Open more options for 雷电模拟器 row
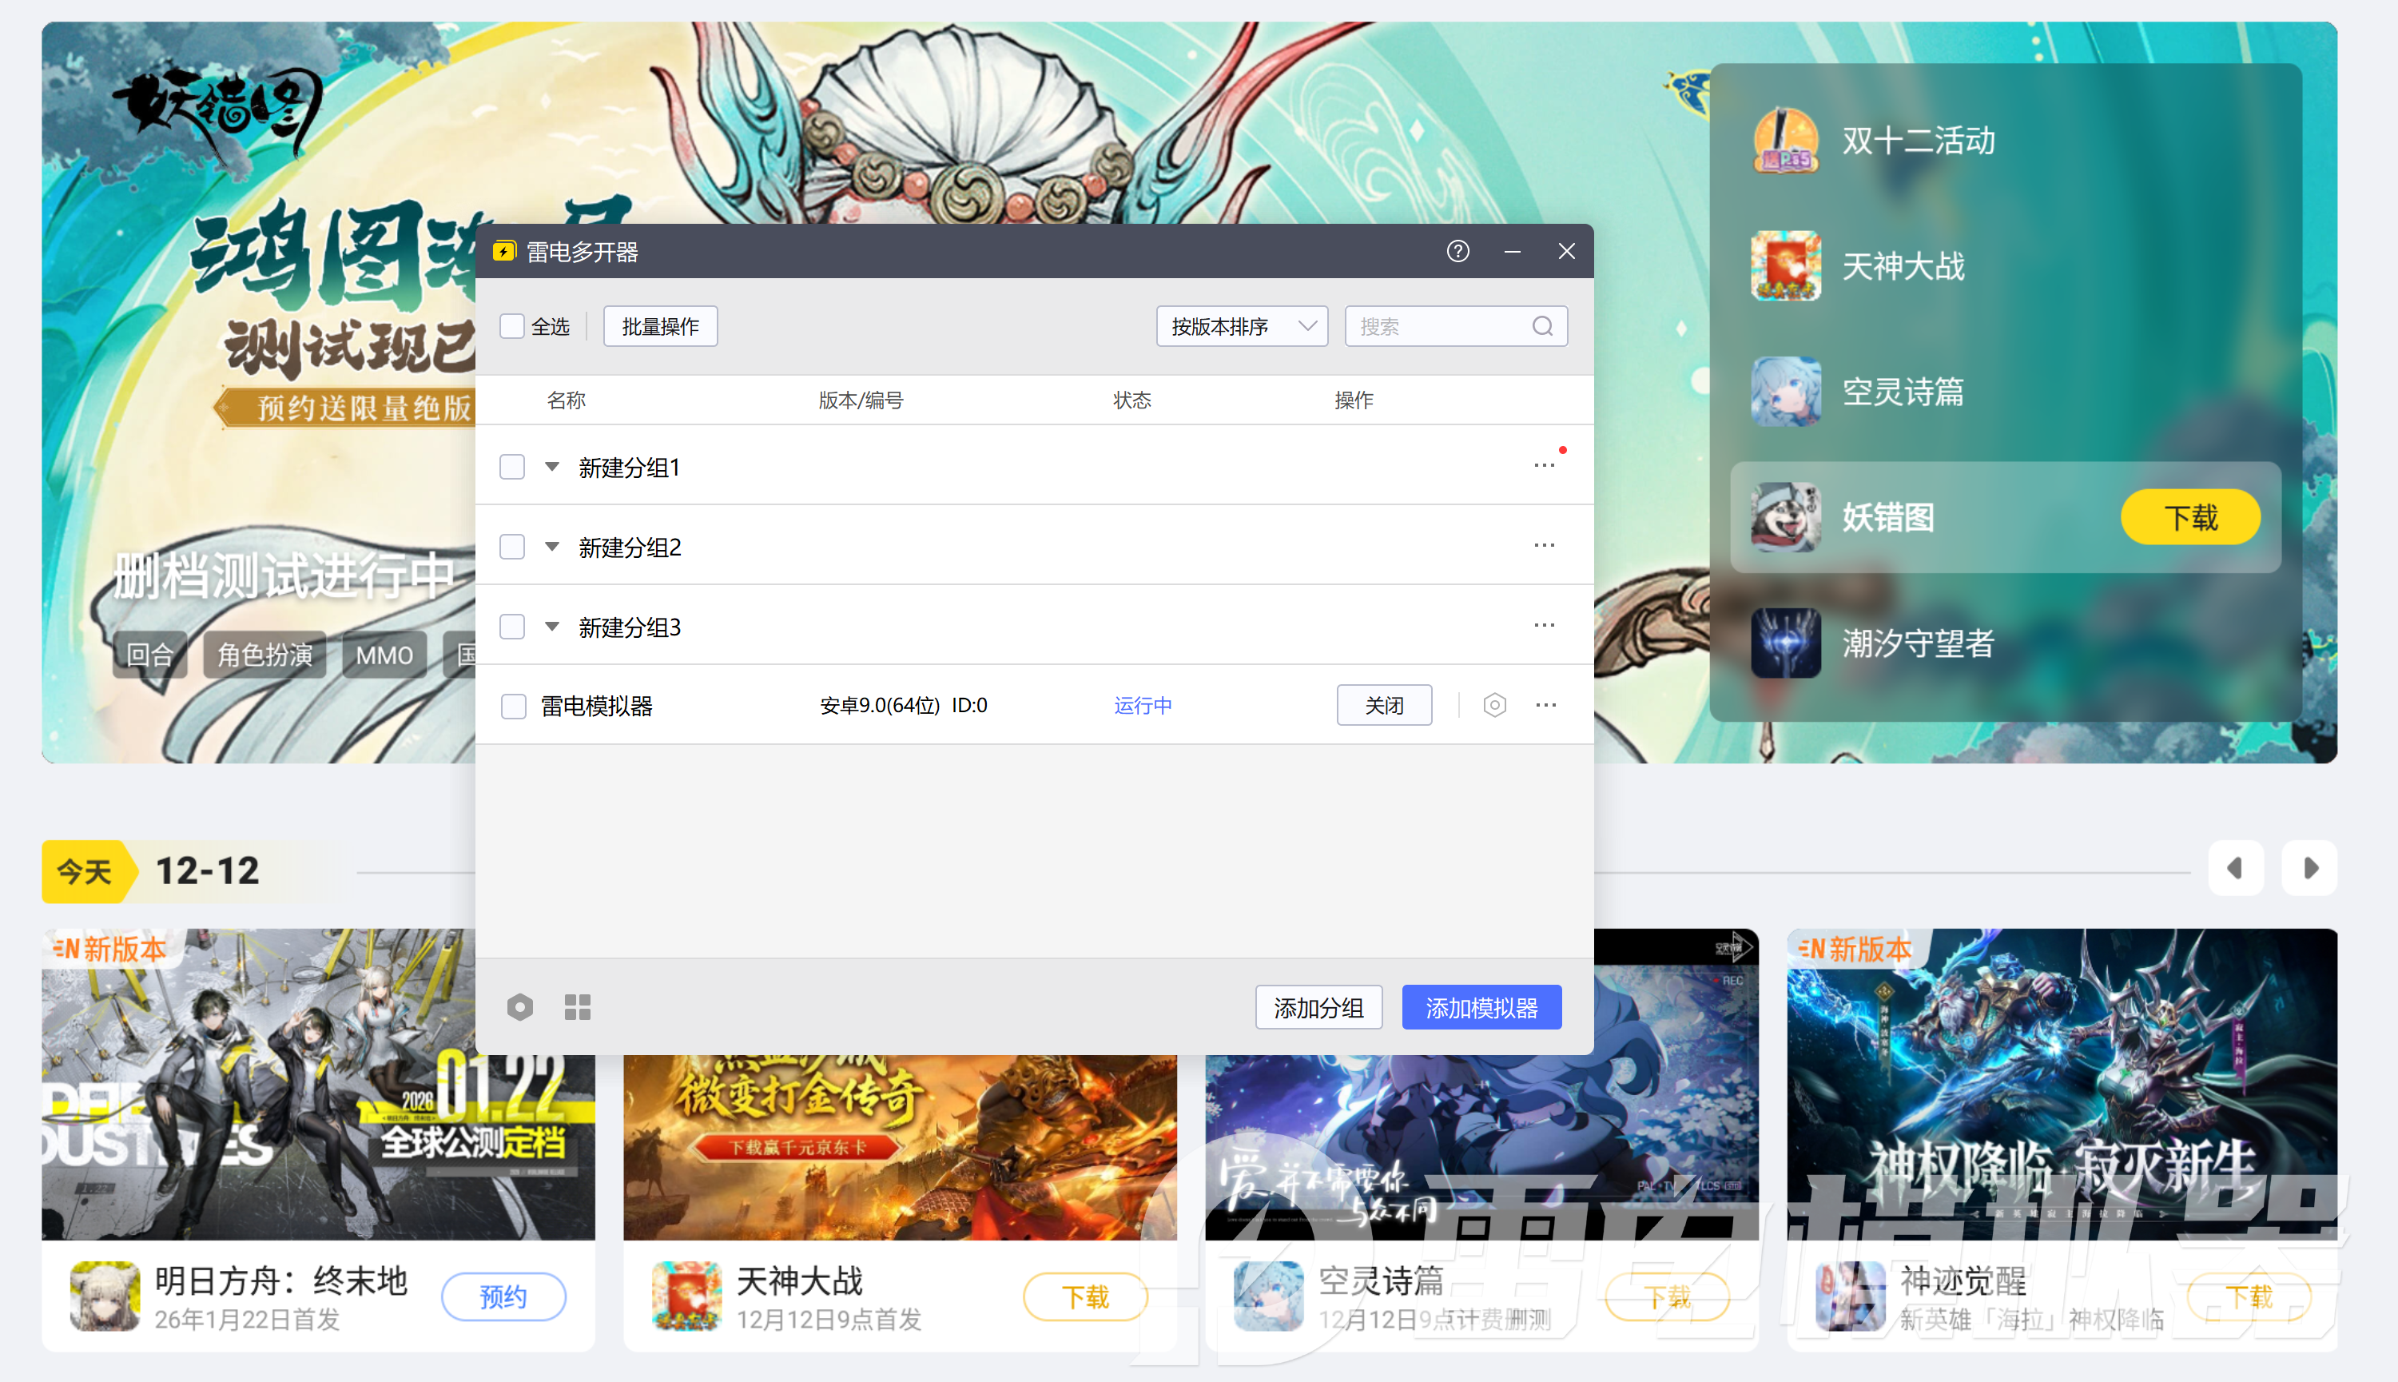This screenshot has height=1382, width=2398. pos(1545,705)
